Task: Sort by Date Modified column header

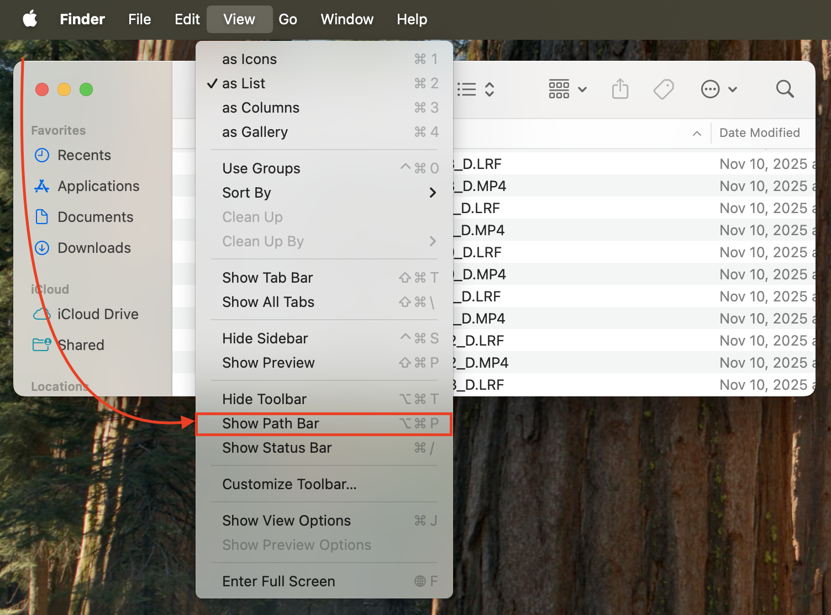Action: 760,132
